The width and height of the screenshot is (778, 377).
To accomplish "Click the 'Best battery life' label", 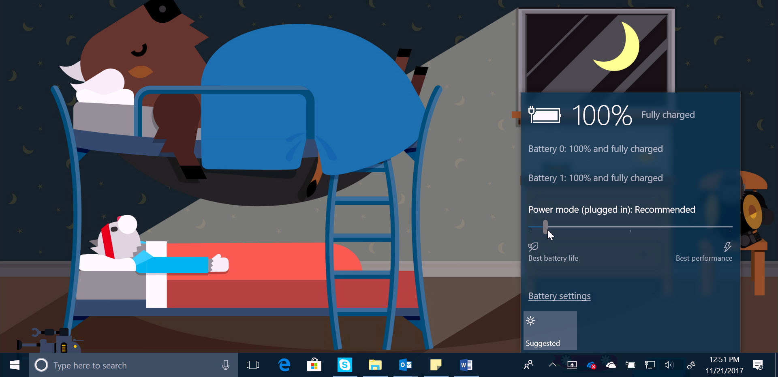I will coord(553,258).
